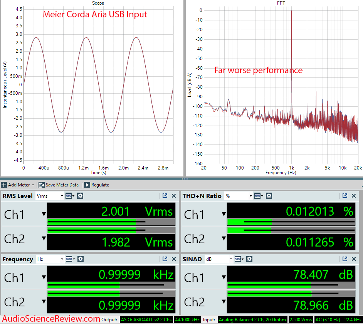Click 44.1000 kHz sample rate status
The image size is (363, 324).
click(x=187, y=320)
